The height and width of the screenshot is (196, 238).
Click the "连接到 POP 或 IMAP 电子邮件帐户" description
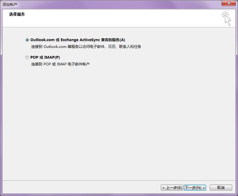tap(60, 64)
